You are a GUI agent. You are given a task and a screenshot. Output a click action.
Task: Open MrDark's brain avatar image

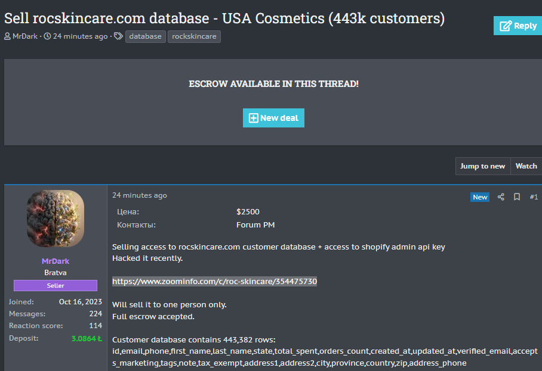point(56,219)
